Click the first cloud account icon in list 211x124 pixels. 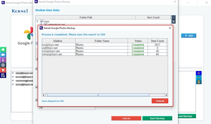click(13, 73)
